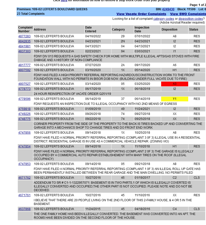Click the Complaint Number column header
The image size is (206, 225).
(25, 30)
